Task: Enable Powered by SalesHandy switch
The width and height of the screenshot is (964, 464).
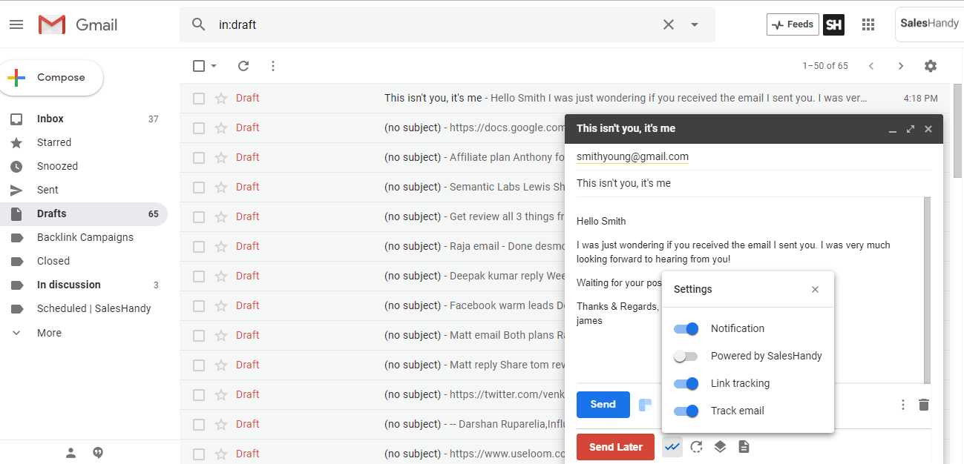Action: coord(686,357)
